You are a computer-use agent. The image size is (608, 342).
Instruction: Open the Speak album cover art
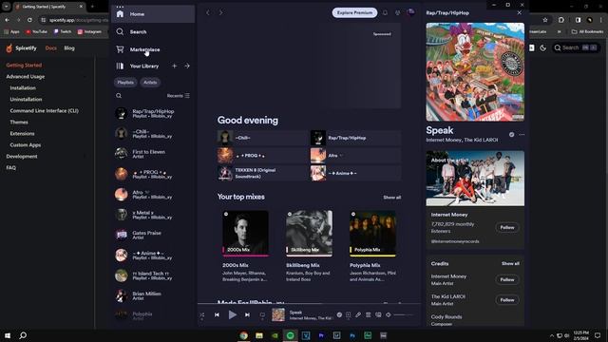[475, 72]
